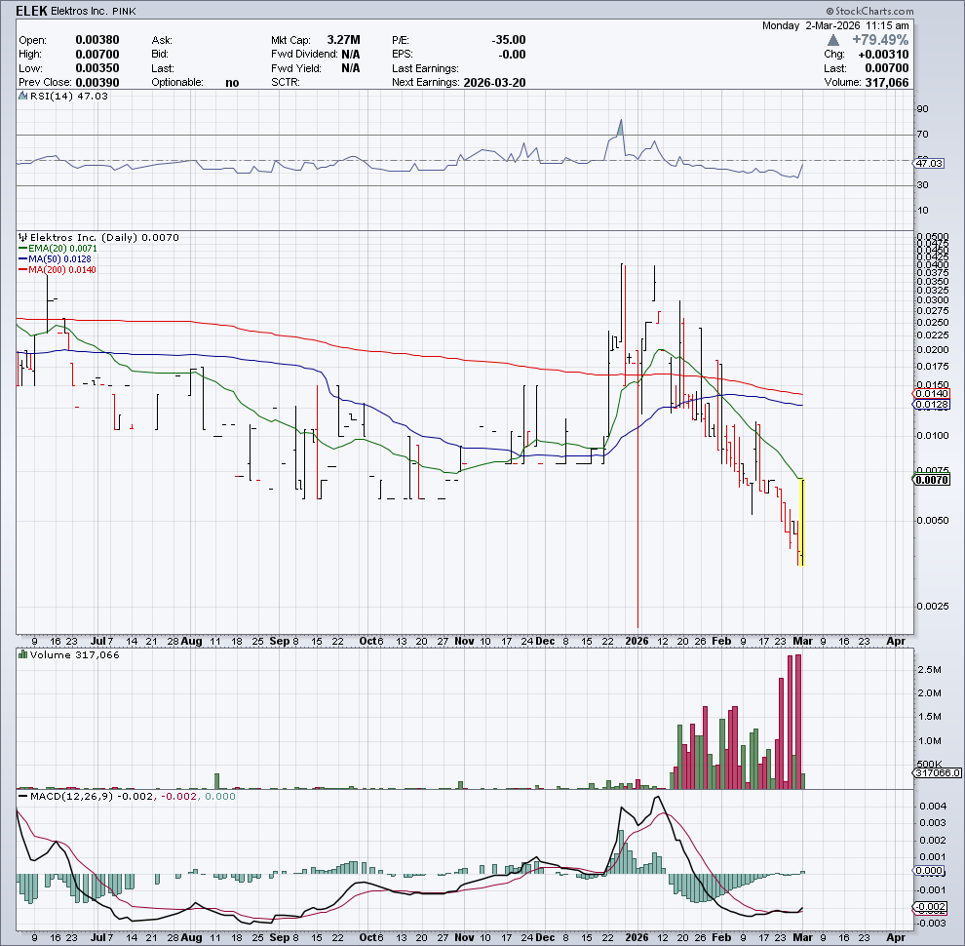Click the volume axis tag 317066.0
This screenshot has height=946, width=965.
[x=938, y=773]
